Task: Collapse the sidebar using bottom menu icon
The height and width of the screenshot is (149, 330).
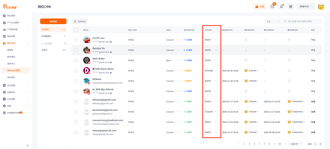Action: [x=28, y=145]
